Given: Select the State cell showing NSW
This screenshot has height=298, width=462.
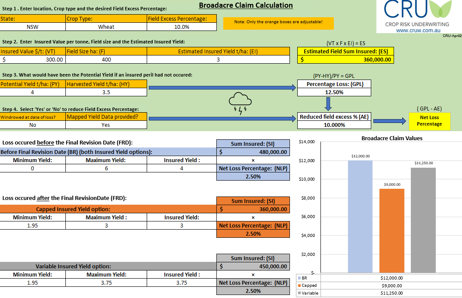Looking at the screenshot, I should pos(33,27).
